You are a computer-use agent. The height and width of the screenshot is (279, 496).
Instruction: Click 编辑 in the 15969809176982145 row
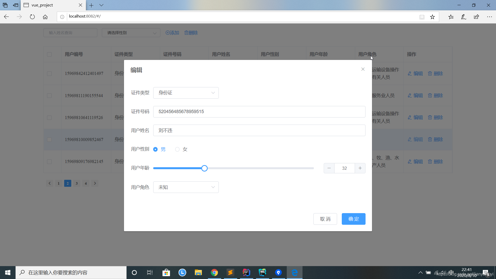(415, 162)
